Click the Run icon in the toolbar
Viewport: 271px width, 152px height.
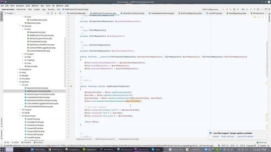tap(223, 9)
